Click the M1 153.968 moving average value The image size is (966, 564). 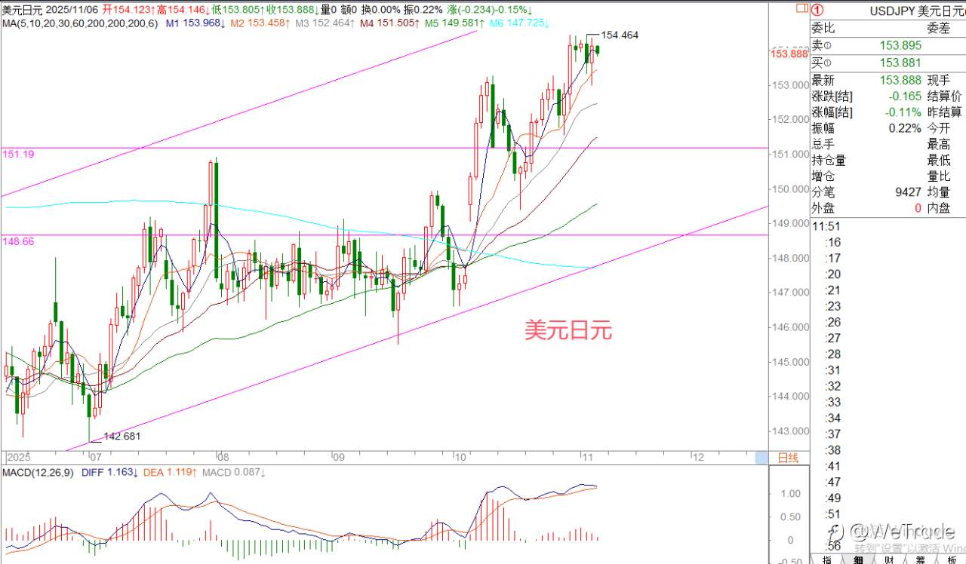pyautogui.click(x=196, y=24)
